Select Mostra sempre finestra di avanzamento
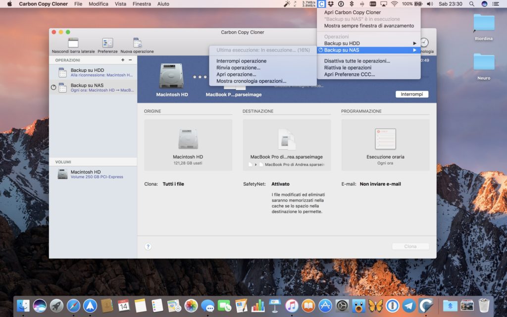507x317 pixels. pyautogui.click(x=369, y=26)
